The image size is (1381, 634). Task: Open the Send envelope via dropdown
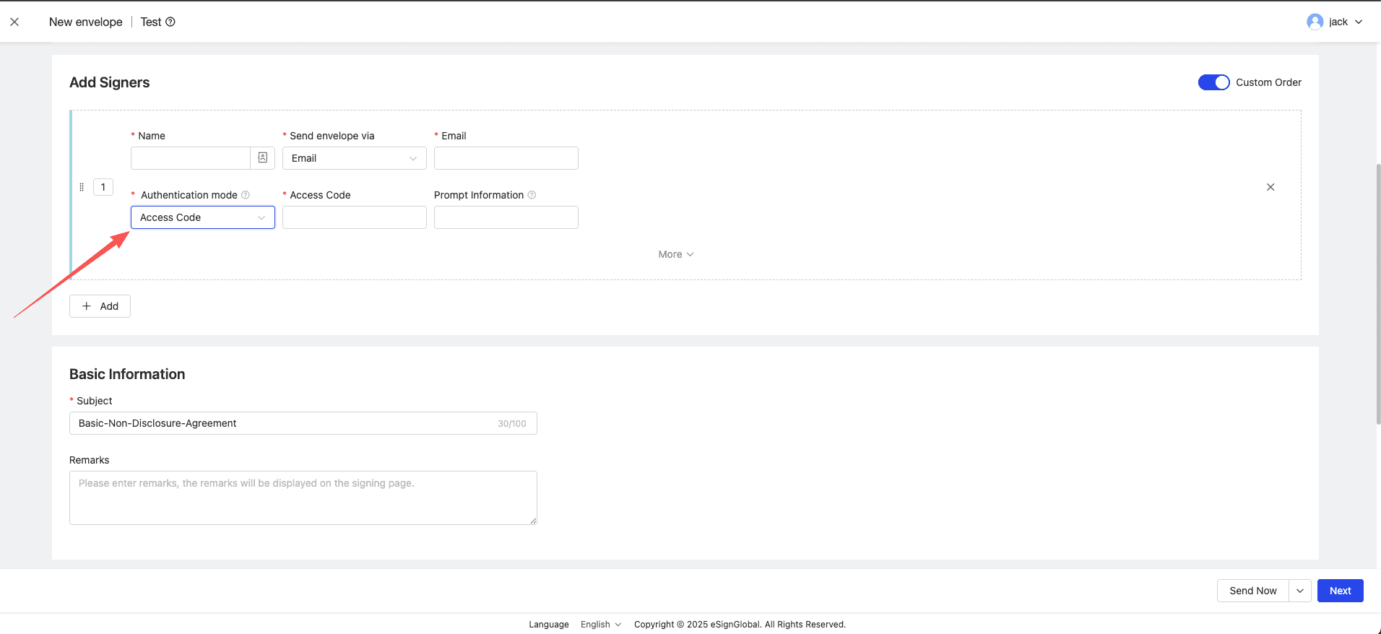point(354,158)
